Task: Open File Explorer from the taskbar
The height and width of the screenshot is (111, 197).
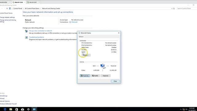Action: click(11, 109)
